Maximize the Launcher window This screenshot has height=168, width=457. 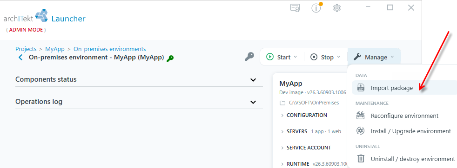pos(390,7)
